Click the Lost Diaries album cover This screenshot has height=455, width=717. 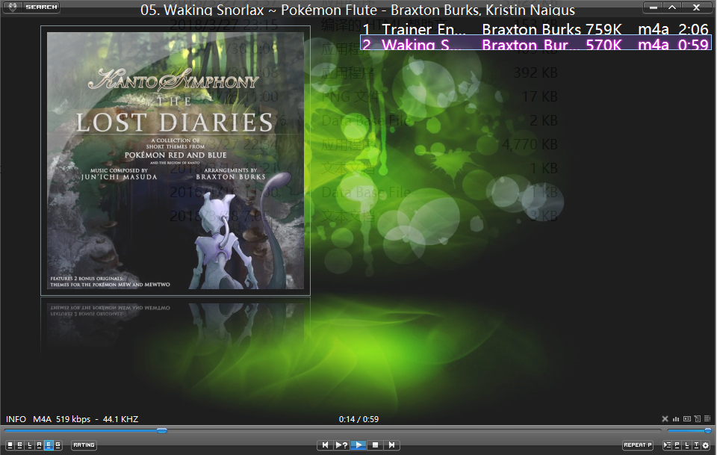[x=176, y=161]
